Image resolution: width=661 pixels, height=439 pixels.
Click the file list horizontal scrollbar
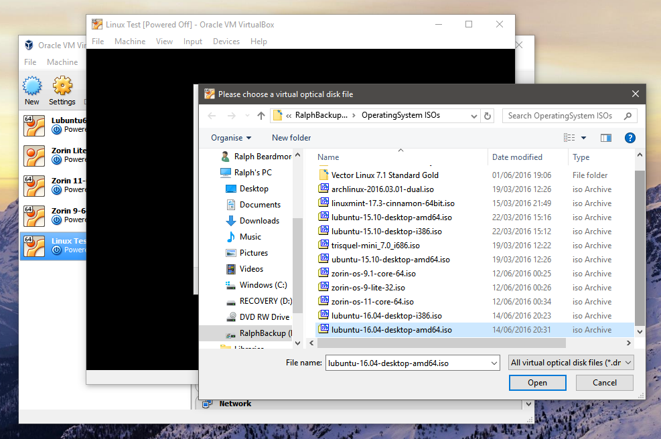pos(441,343)
